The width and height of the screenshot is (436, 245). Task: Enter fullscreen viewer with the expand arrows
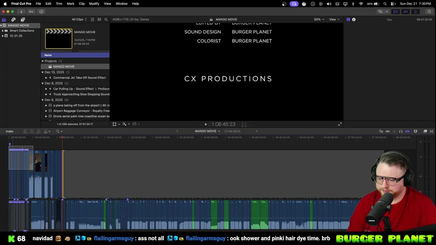(340, 124)
